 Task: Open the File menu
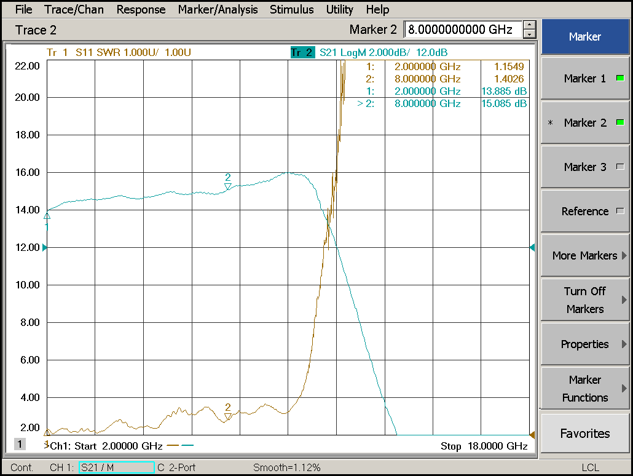[23, 9]
